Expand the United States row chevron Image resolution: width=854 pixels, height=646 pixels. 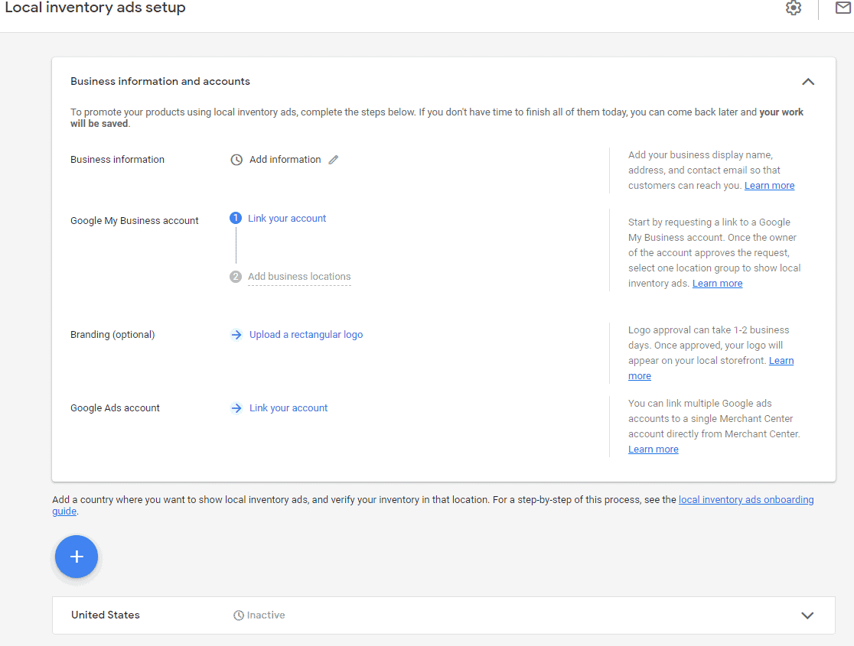coord(807,615)
